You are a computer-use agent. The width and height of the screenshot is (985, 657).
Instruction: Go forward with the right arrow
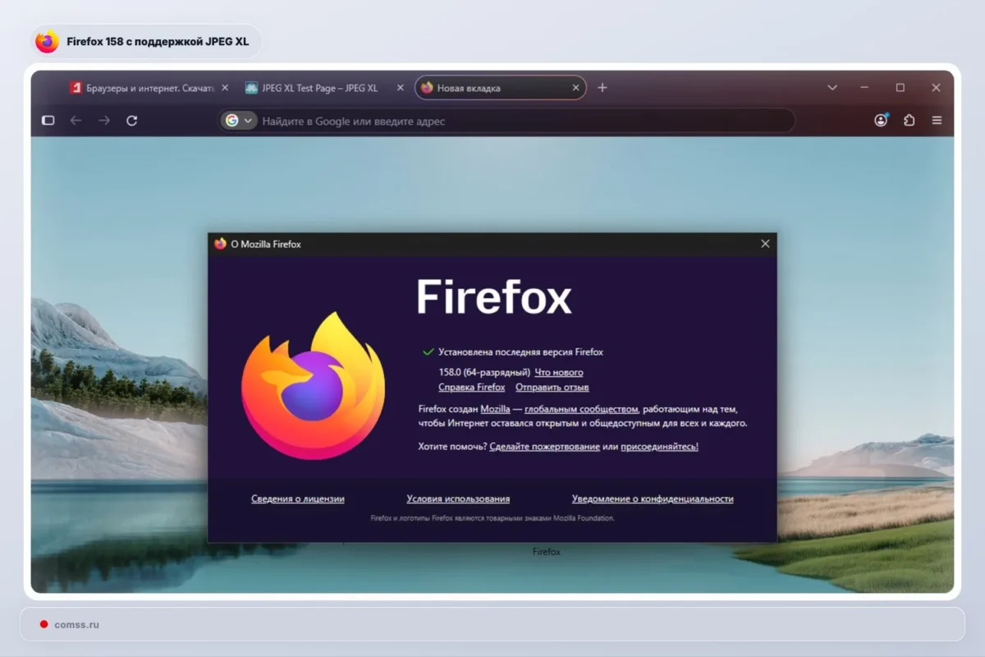[x=104, y=121]
